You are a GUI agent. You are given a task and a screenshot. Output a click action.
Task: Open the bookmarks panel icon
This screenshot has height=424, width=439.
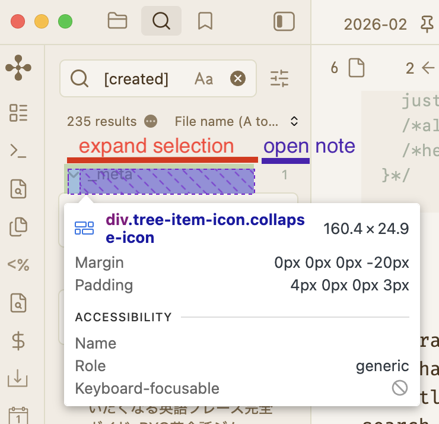click(x=205, y=21)
